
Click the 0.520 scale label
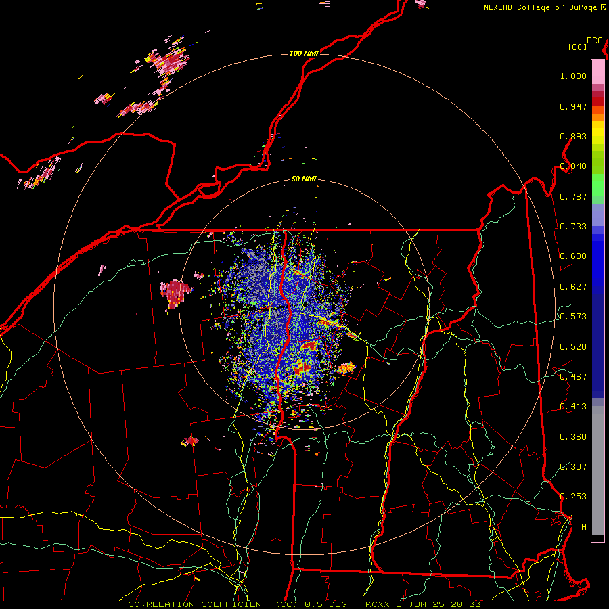click(x=573, y=347)
